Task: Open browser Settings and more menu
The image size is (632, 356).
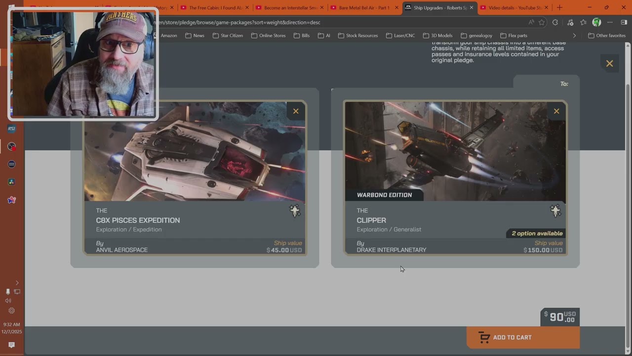Action: click(610, 22)
